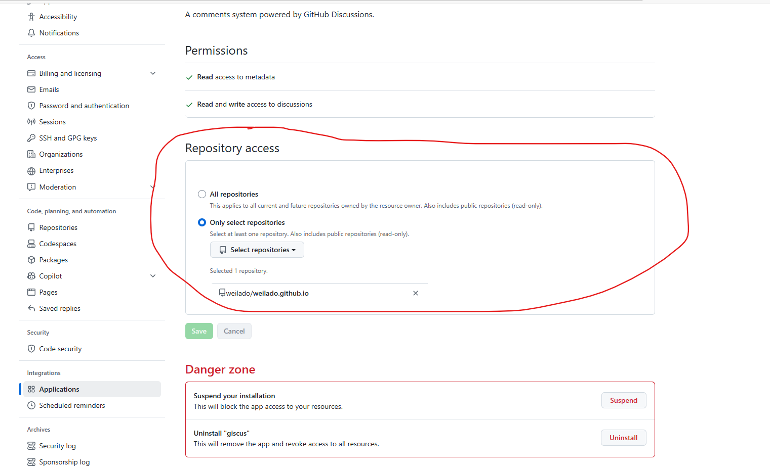Click the Accessibility person icon
The height and width of the screenshot is (469, 770).
(x=31, y=17)
